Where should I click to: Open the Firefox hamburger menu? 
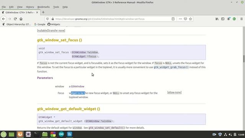pos(242,19)
